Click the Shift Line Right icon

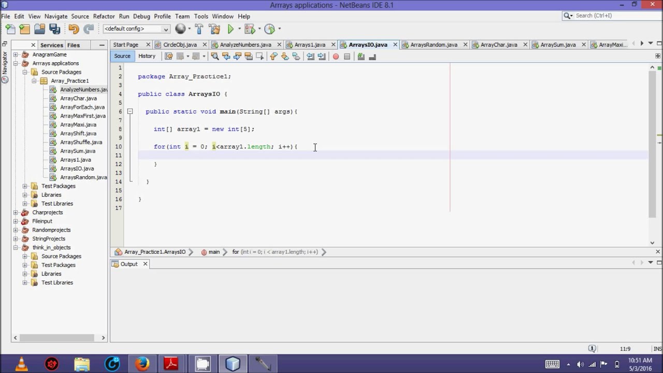[321, 56]
